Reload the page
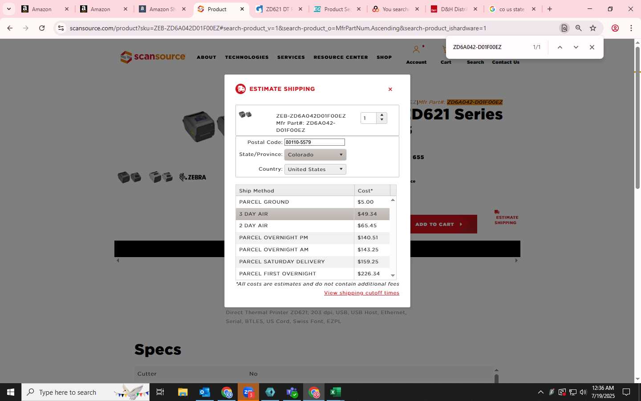Viewport: 641px width, 401px height. pos(42,28)
